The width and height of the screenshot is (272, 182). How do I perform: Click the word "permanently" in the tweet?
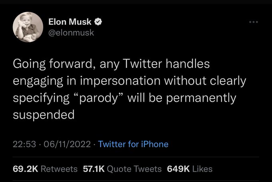click(201, 98)
